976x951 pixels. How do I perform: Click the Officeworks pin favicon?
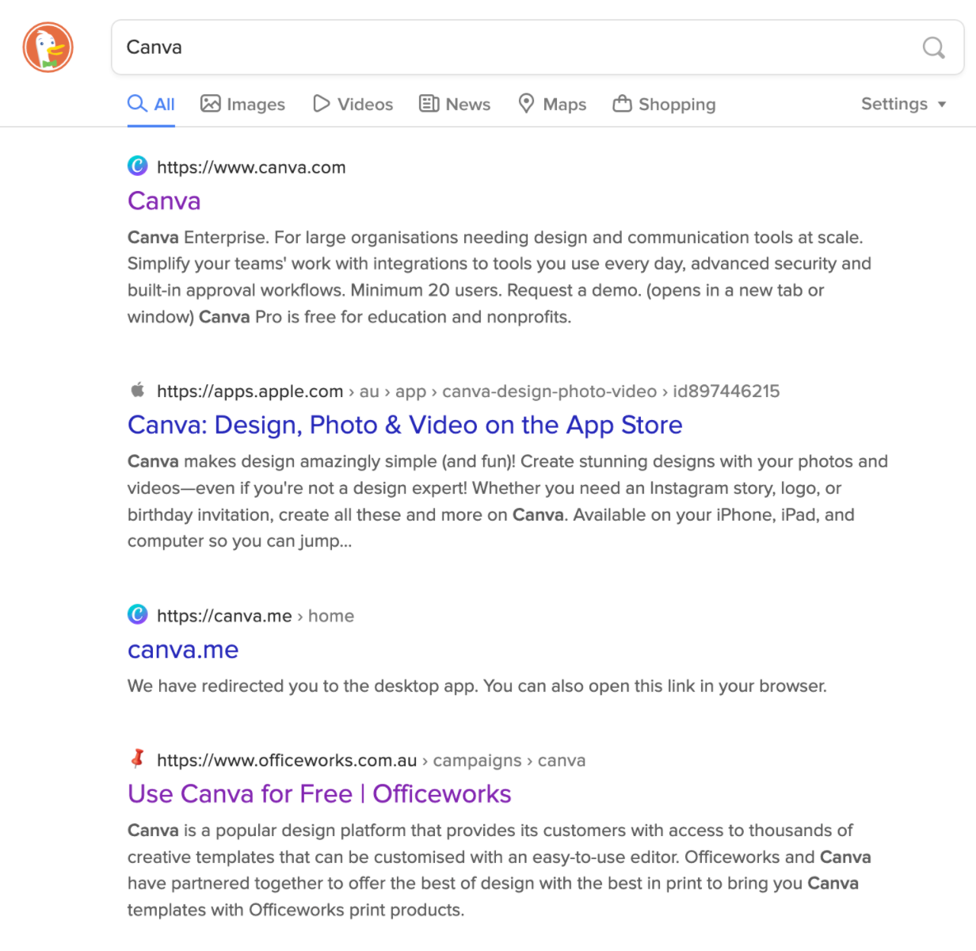[x=138, y=758]
